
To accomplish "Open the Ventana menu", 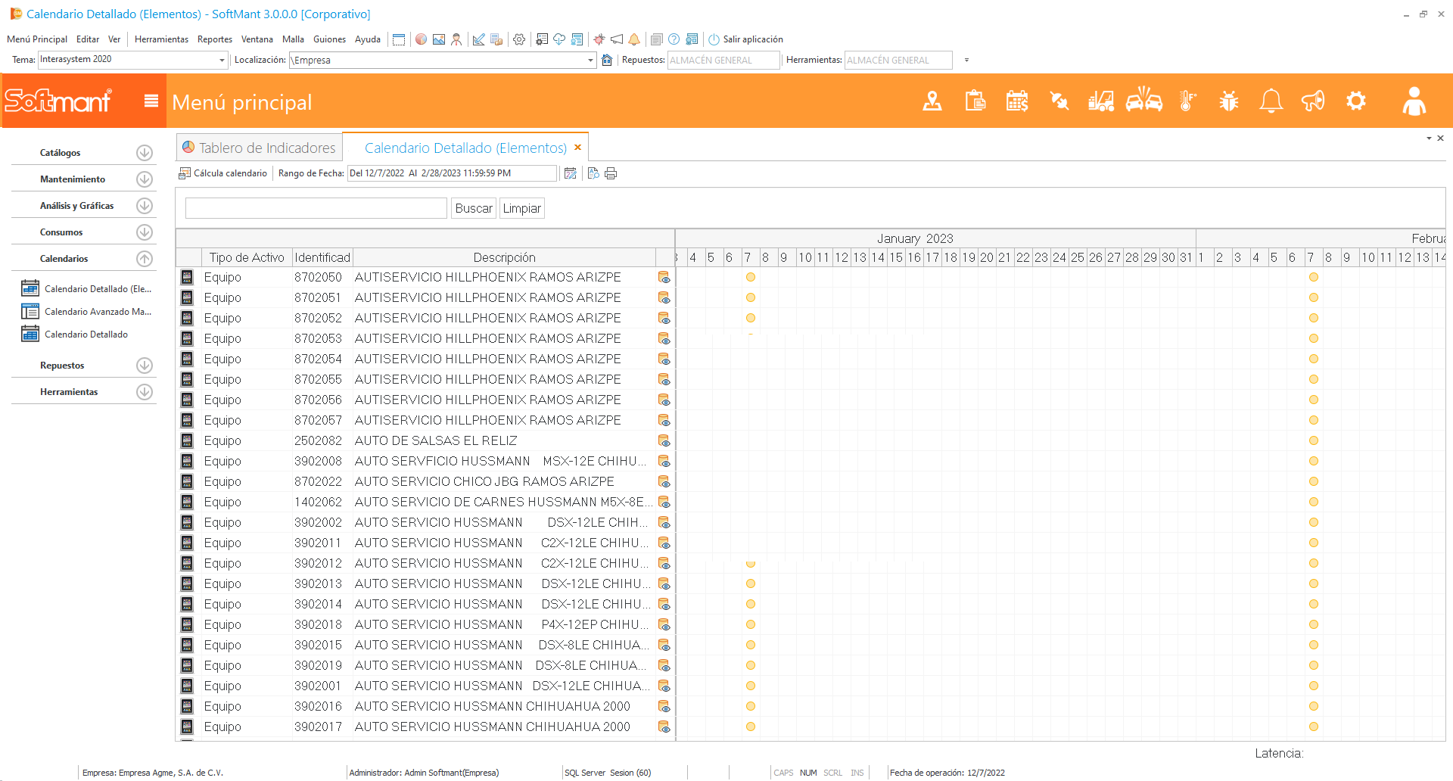I will coord(257,39).
